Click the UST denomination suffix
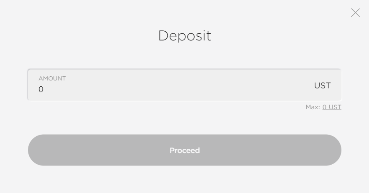 [x=322, y=85]
